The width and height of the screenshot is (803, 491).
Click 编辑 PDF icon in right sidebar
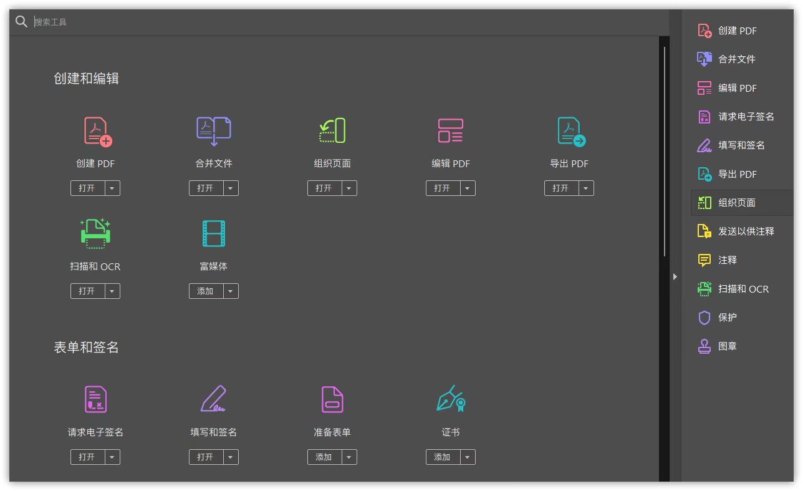pyautogui.click(x=704, y=88)
